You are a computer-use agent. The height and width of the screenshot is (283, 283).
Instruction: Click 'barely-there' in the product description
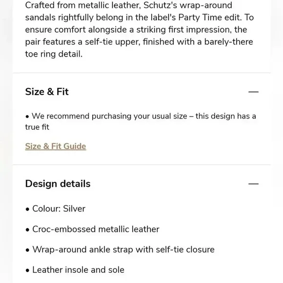(228, 42)
